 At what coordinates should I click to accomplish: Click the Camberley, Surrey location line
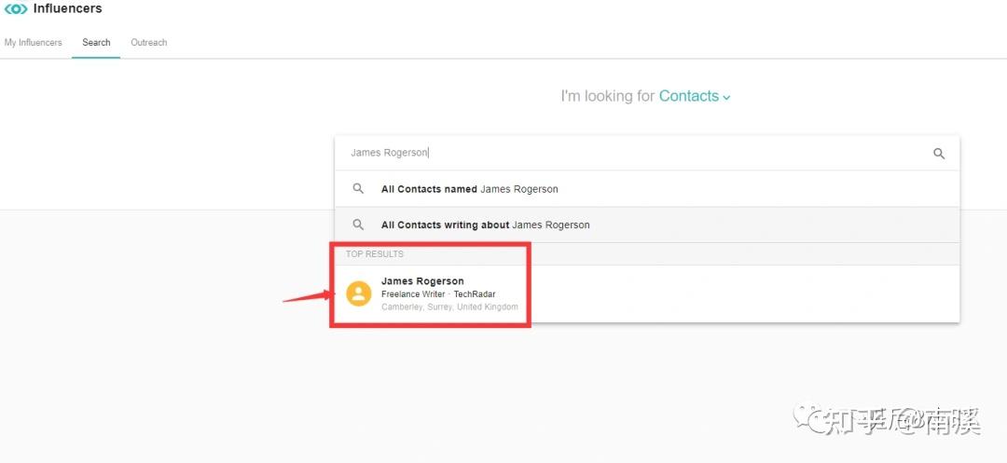pyautogui.click(x=449, y=307)
